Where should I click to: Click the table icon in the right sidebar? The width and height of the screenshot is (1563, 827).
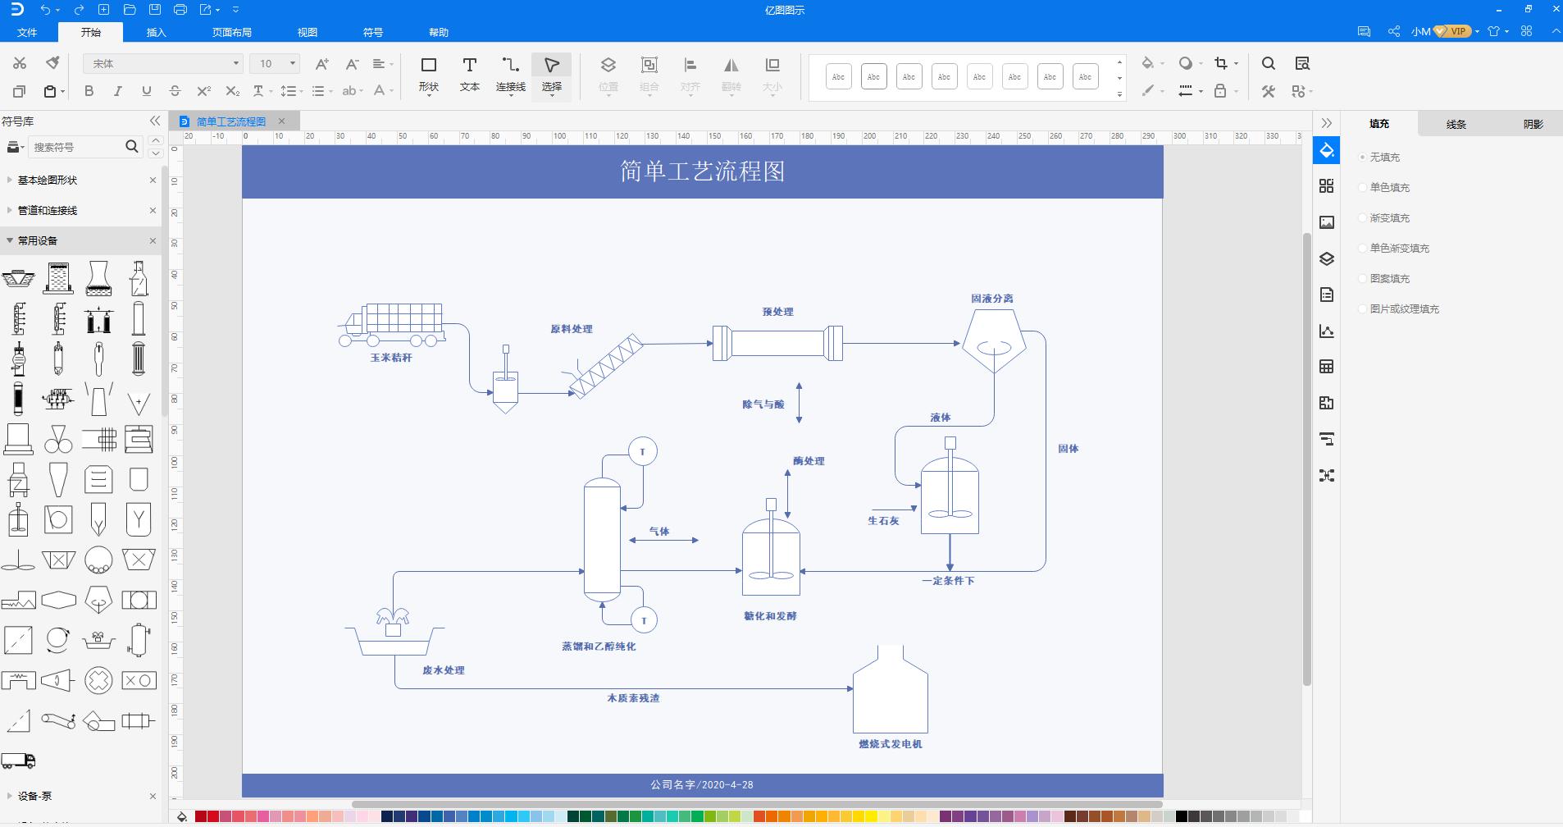click(1328, 366)
